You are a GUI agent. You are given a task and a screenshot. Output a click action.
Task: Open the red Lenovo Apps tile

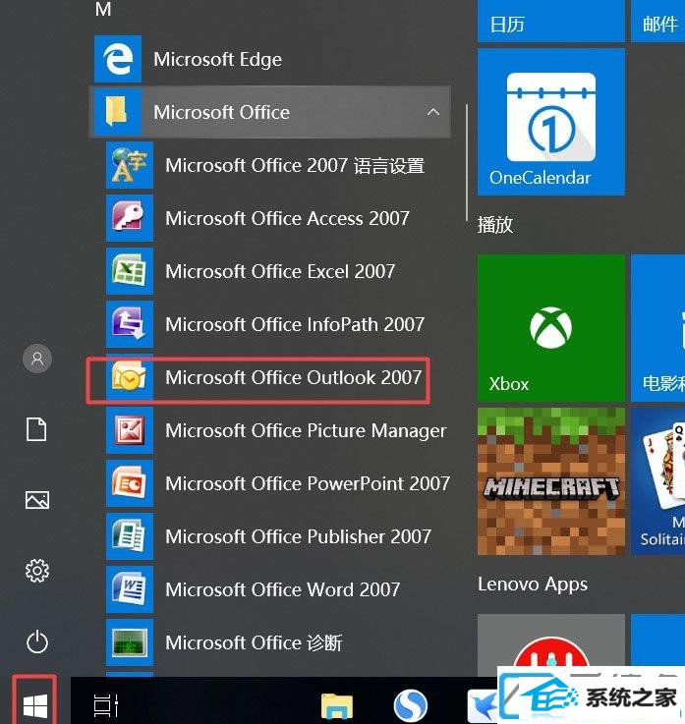551,645
